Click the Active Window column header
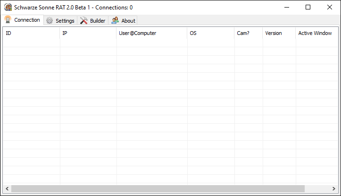This screenshot has width=341, height=196. coord(316,34)
